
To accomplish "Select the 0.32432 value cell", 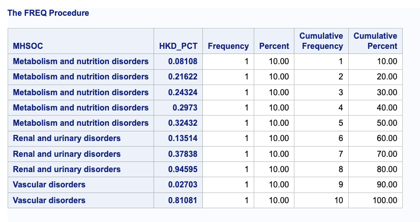I will pyautogui.click(x=178, y=123).
